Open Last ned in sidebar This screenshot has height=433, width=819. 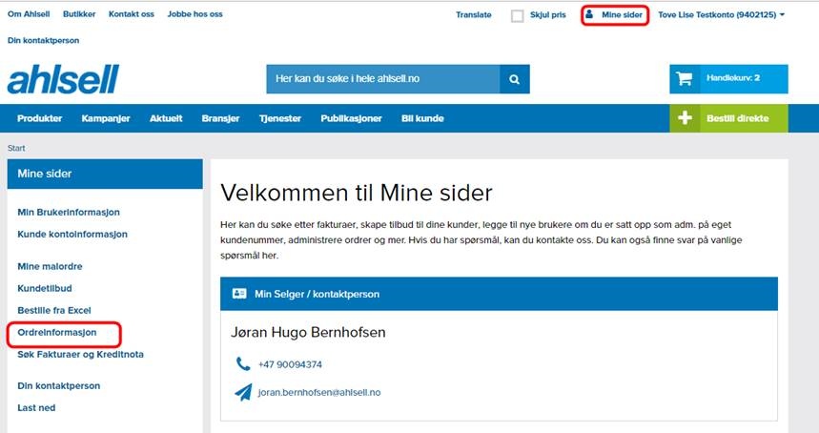point(36,408)
